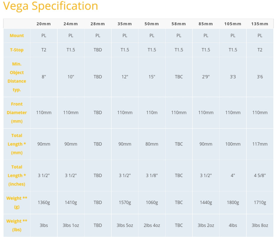The height and width of the screenshot is (237, 278).
Task: Click the 3'3 minimum distance cell
Action: [233, 77]
